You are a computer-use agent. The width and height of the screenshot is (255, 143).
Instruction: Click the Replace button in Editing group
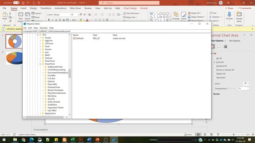pyautogui.click(x=216, y=17)
